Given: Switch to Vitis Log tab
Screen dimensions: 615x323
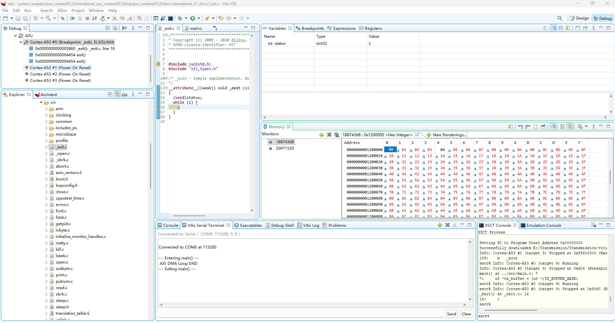Looking at the screenshot, I should coord(308,225).
